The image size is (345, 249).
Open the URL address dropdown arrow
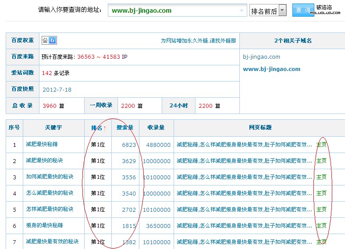[x=242, y=11]
